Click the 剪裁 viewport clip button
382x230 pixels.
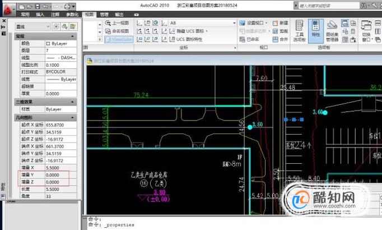pyautogui.click(x=281, y=31)
